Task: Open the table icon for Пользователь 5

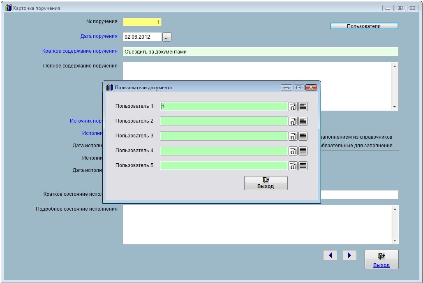Action: pos(303,166)
